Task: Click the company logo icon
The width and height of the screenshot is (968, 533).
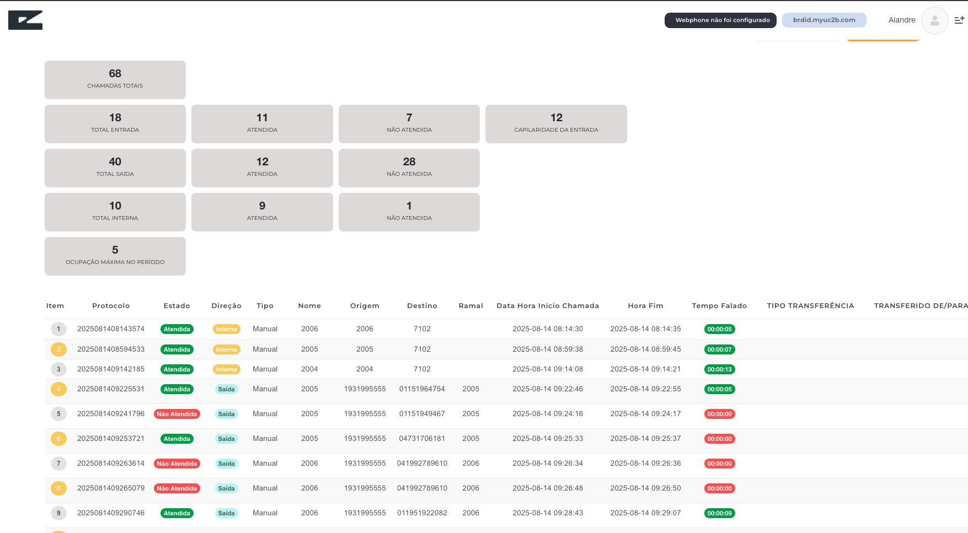Action: pyautogui.click(x=25, y=20)
